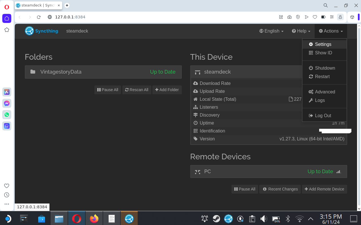Open Opera bookmarks star in sidebar
The height and width of the screenshot is (225, 361).
7,30
